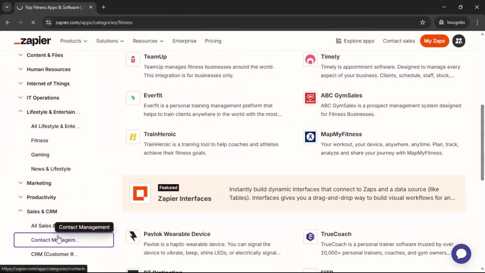Bookmark this page with the star icon
Viewport: 485px width, 273px height.
(x=422, y=22)
